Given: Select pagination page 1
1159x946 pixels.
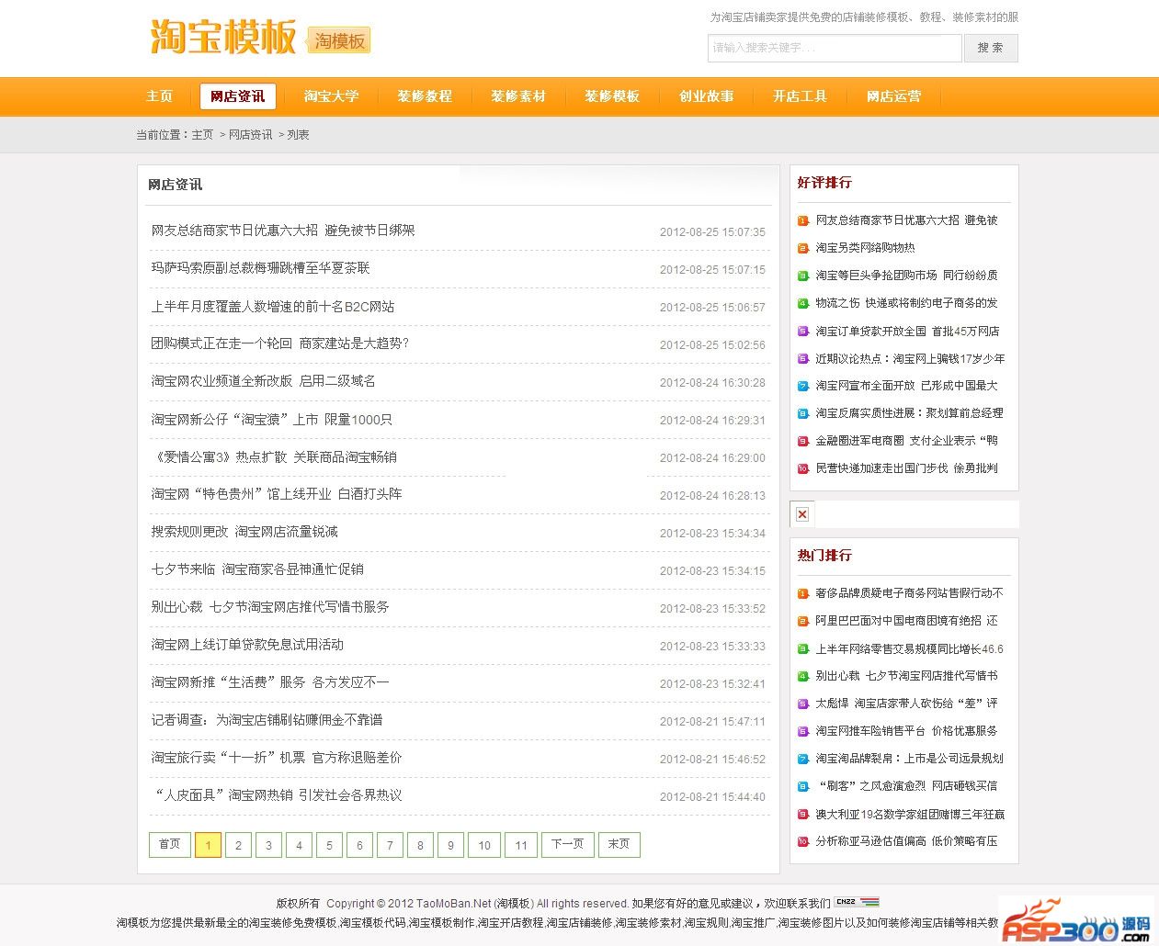Looking at the screenshot, I should (x=208, y=844).
